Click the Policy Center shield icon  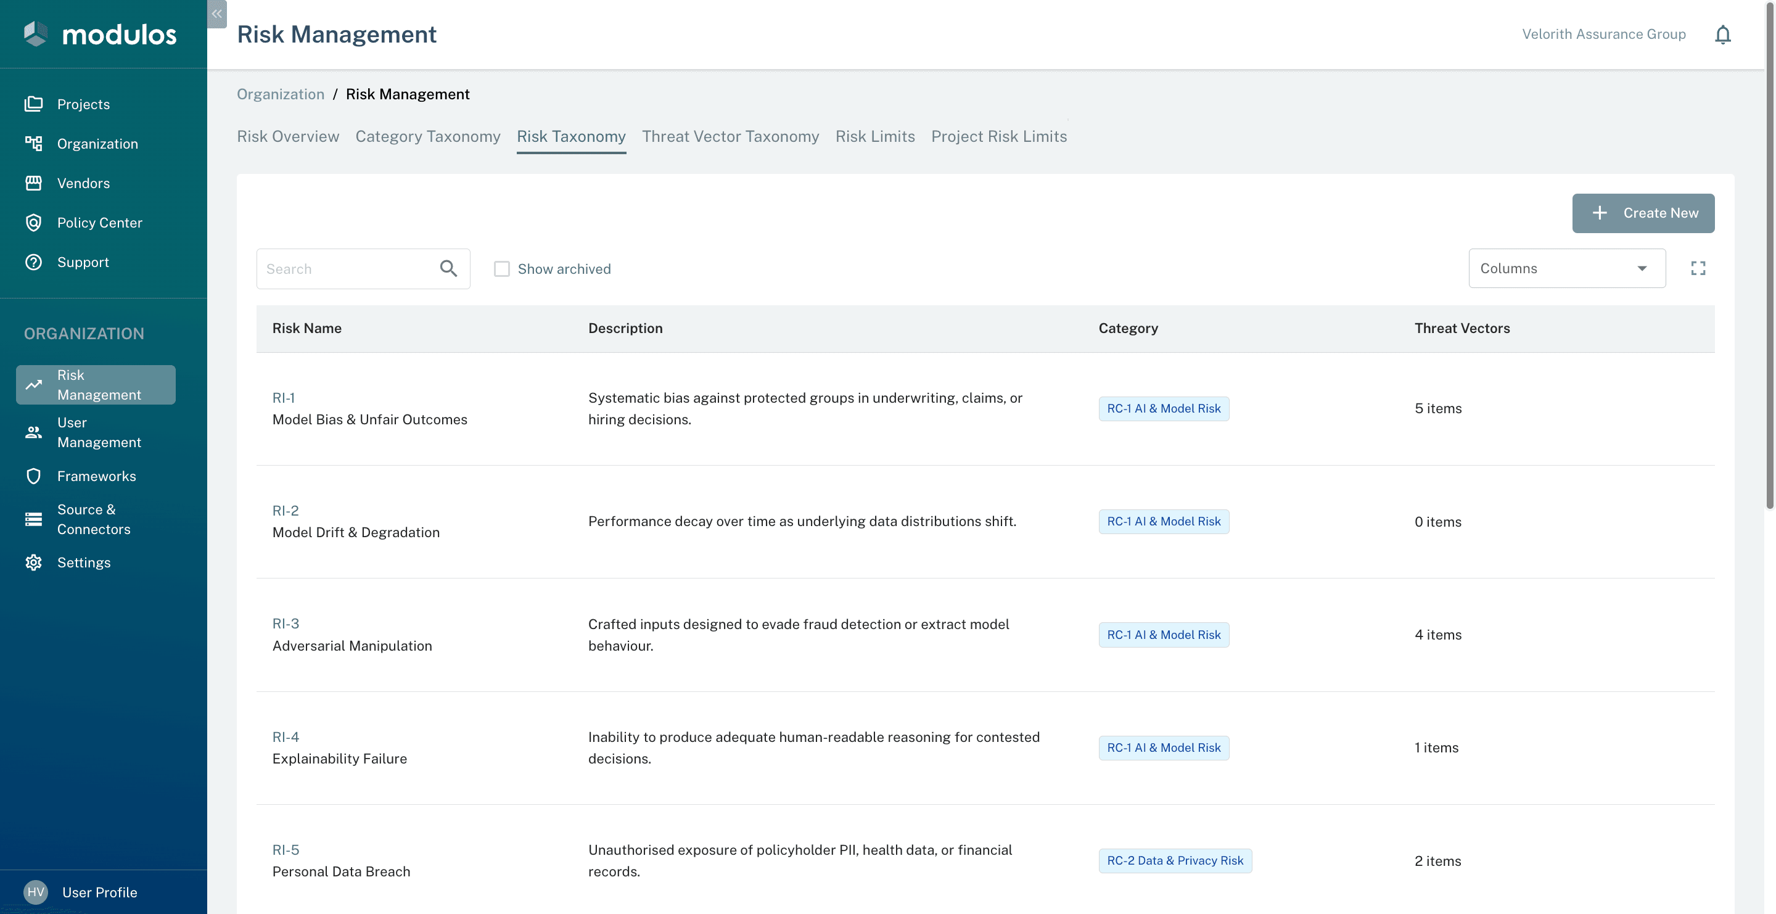click(33, 223)
